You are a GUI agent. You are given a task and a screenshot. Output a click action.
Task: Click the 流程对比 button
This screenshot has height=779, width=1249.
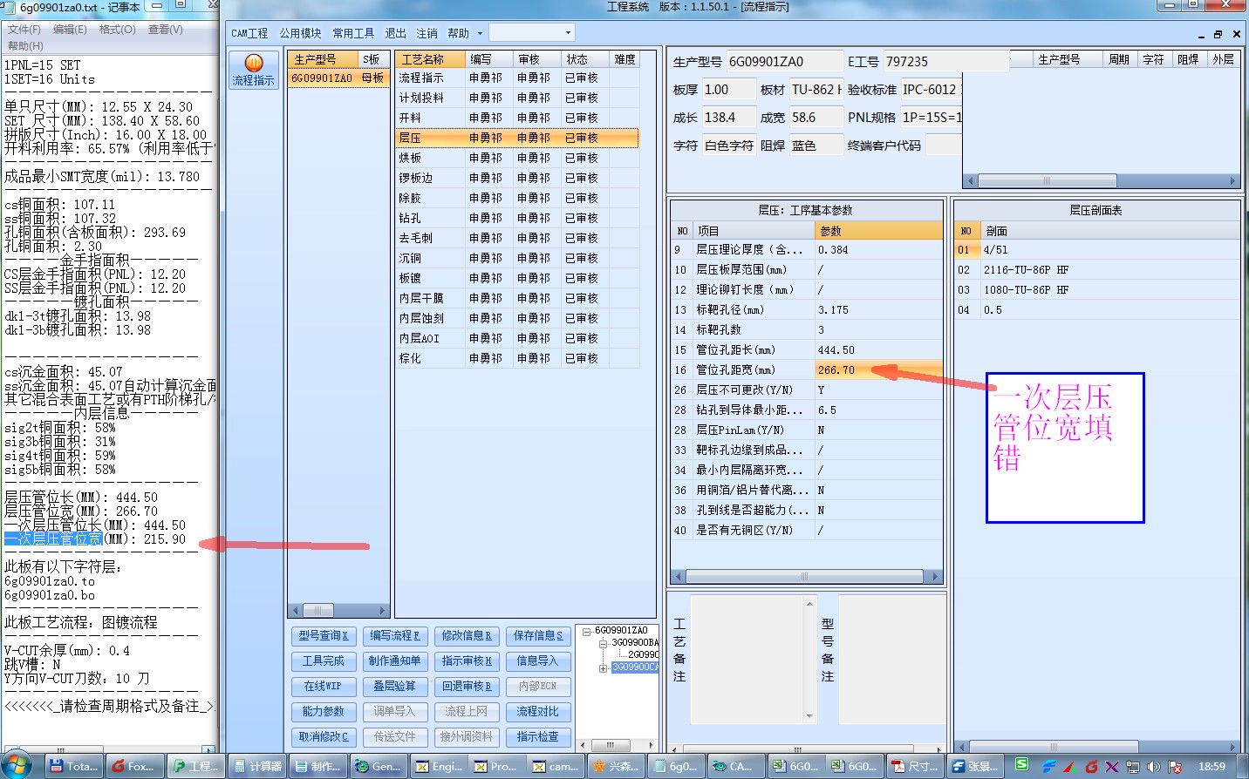click(x=538, y=712)
